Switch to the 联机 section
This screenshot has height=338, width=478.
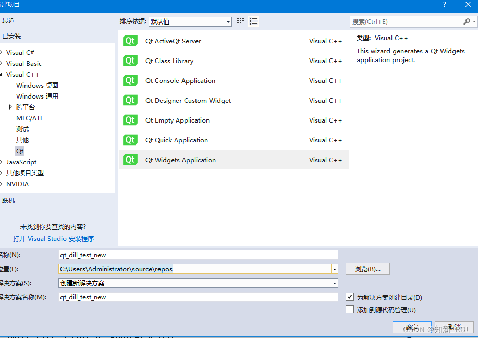9,200
